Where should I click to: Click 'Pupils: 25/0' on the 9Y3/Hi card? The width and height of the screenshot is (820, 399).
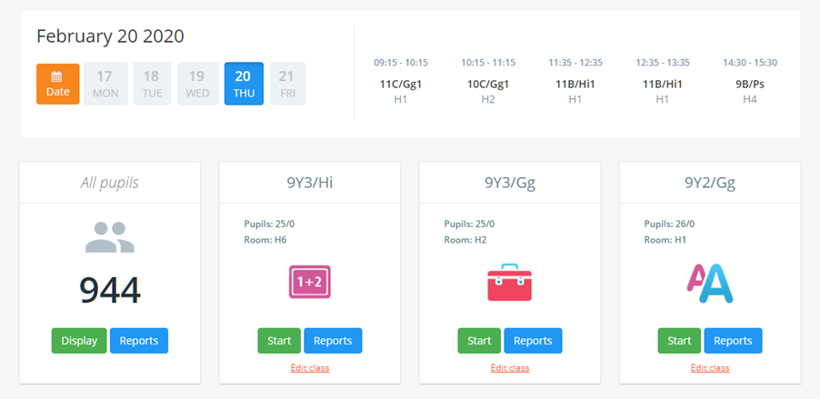click(x=269, y=224)
